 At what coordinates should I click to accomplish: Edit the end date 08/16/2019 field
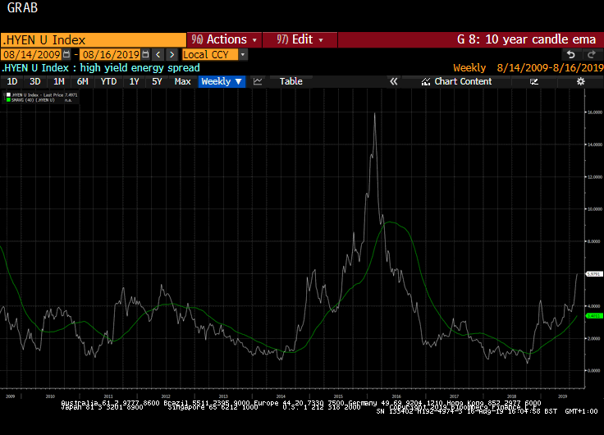point(111,55)
